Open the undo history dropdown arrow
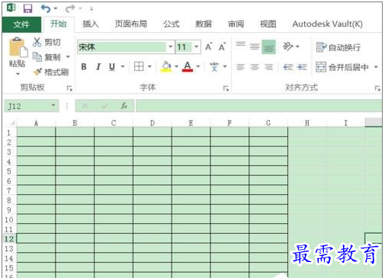 (x=56, y=8)
